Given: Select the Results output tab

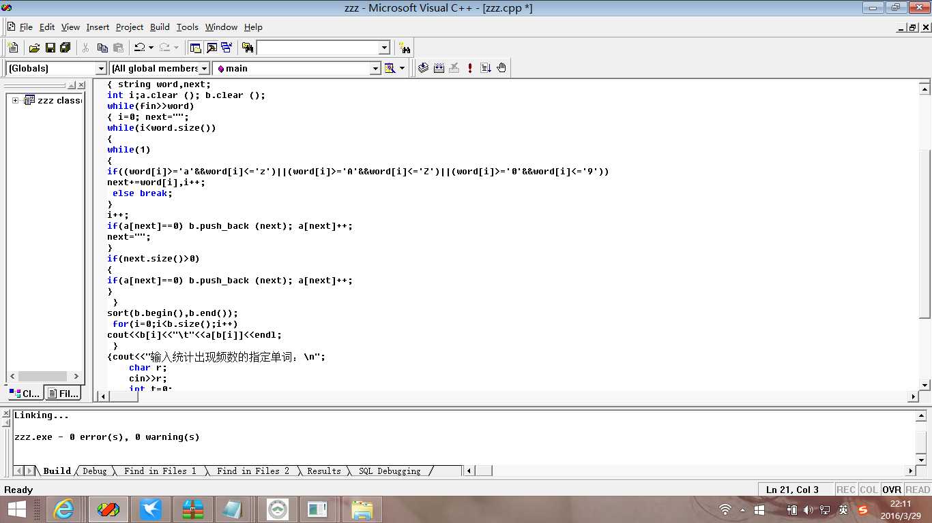Looking at the screenshot, I should pyautogui.click(x=323, y=471).
